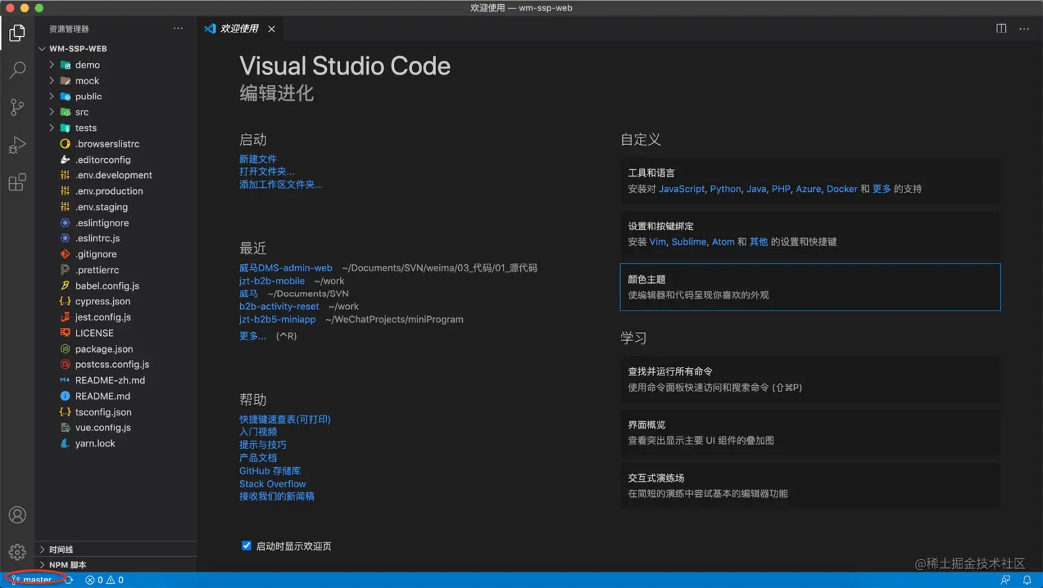Show errors and warnings count in status bar
1043x588 pixels.
point(104,580)
